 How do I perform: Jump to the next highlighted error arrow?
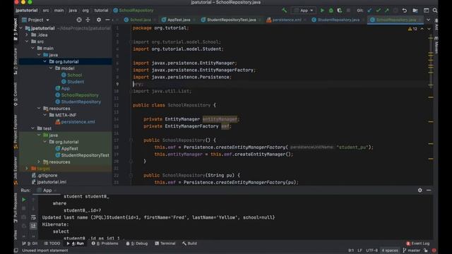click(x=429, y=29)
